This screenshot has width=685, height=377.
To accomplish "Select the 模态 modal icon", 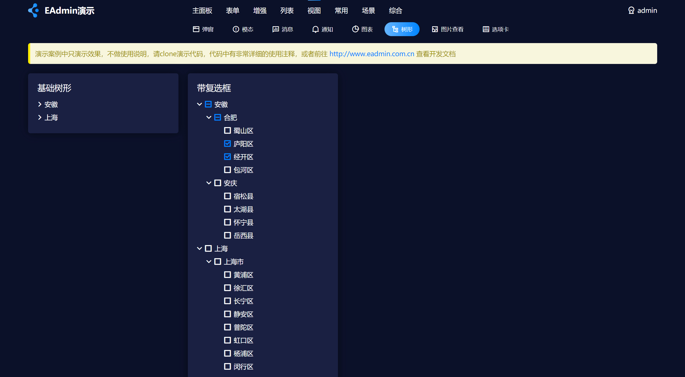I will 236,29.
